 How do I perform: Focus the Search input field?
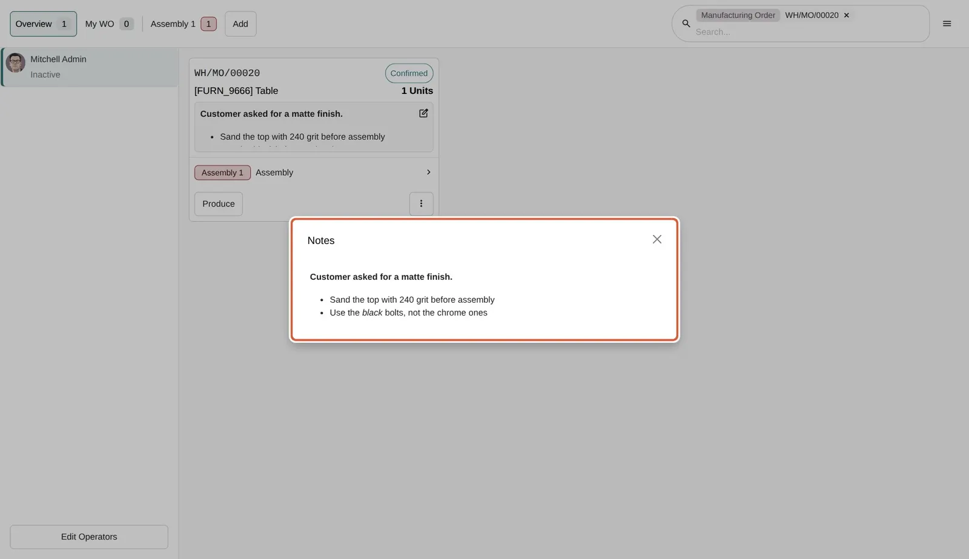pyautogui.click(x=809, y=31)
